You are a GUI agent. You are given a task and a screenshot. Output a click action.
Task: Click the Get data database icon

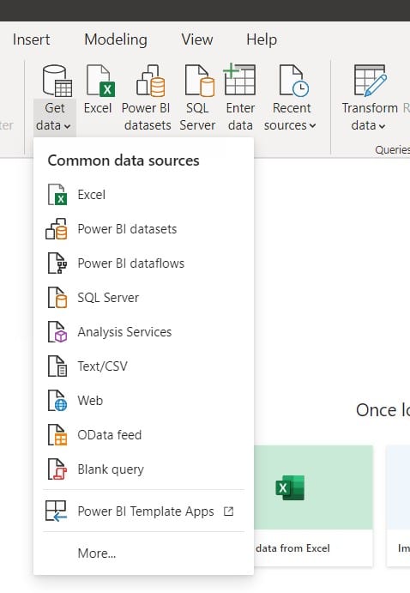pyautogui.click(x=57, y=81)
